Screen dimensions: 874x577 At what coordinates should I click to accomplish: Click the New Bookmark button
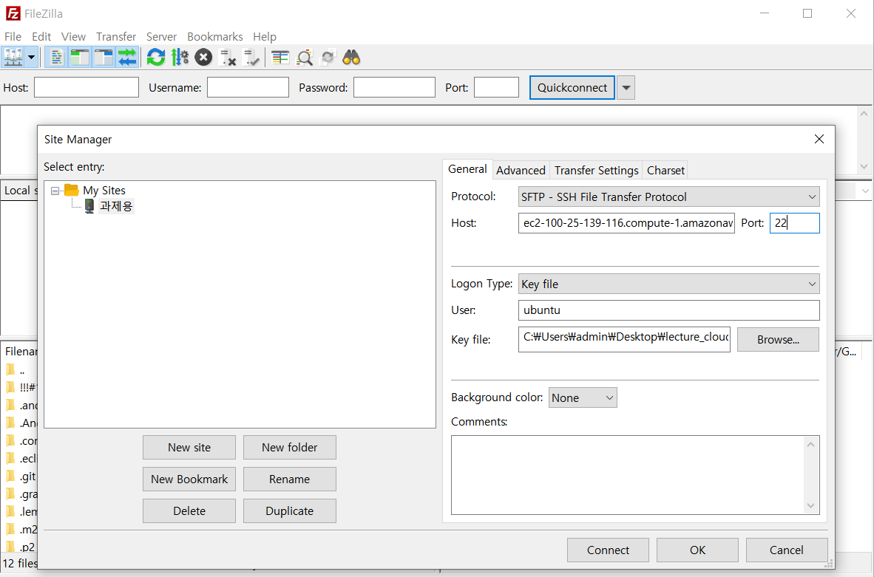[189, 479]
